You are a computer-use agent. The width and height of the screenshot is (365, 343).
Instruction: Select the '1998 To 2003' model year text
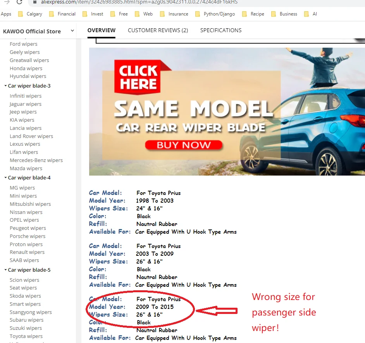[155, 201]
